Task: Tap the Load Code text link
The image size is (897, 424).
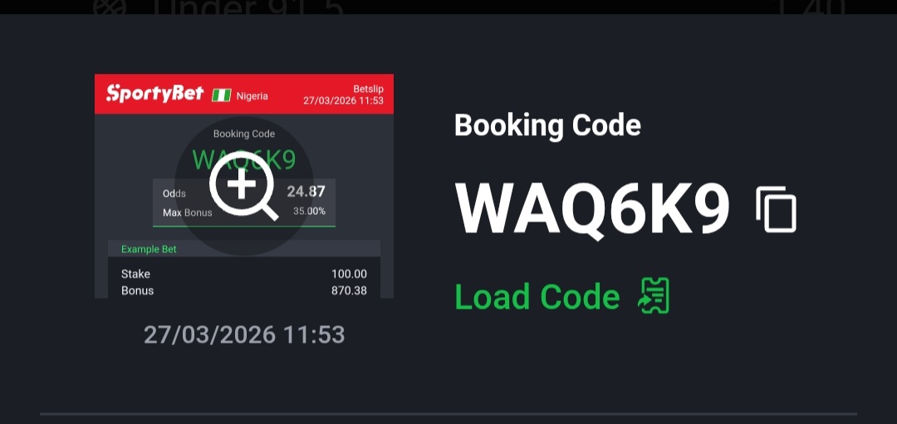Action: [537, 296]
